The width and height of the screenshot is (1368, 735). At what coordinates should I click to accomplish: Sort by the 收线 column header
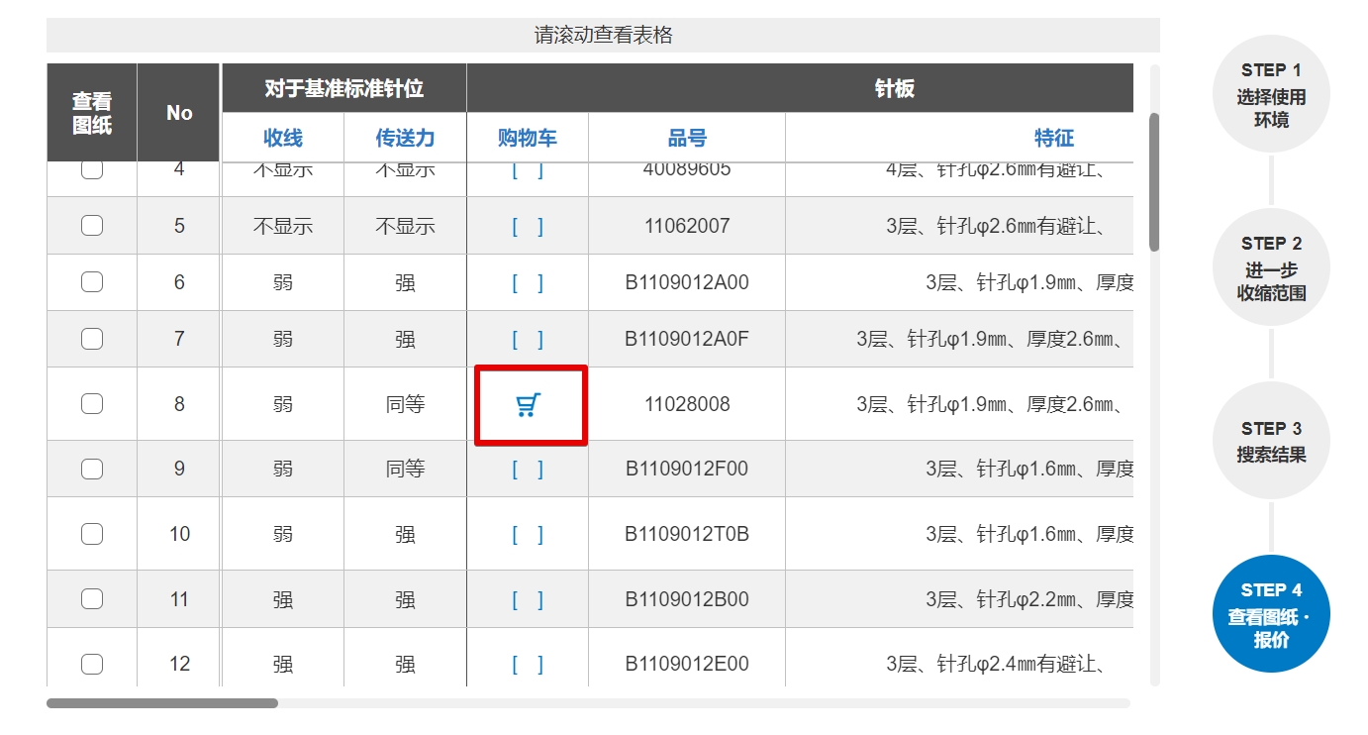click(283, 139)
